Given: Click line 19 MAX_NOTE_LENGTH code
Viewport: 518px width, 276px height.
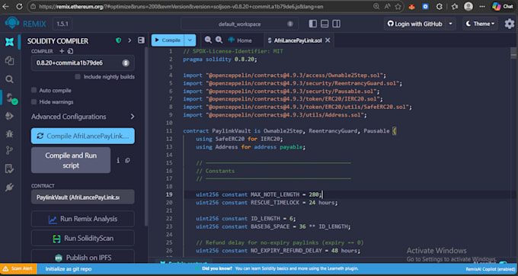Looking at the screenshot, I should pos(258,194).
